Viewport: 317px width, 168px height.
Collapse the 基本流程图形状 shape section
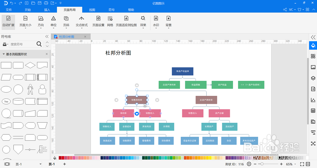coord(3,54)
